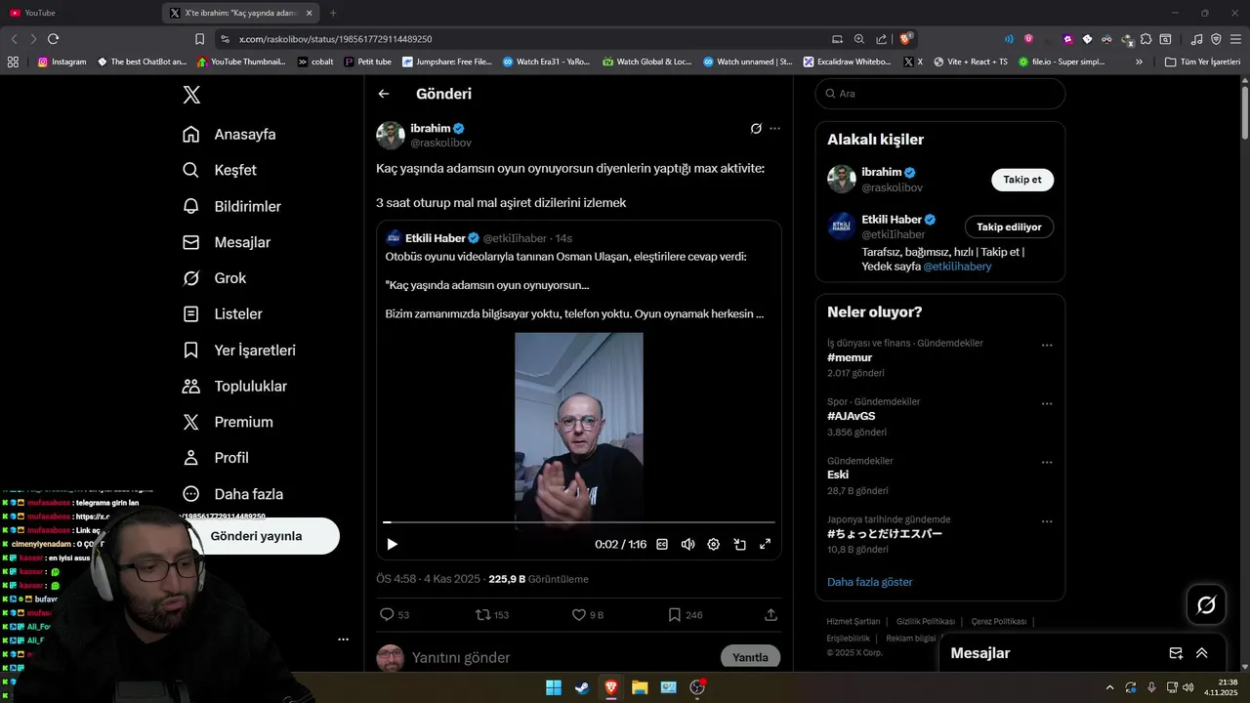Toggle picture-in-picture mode on video
This screenshot has width=1250, height=703.
pyautogui.click(x=739, y=544)
